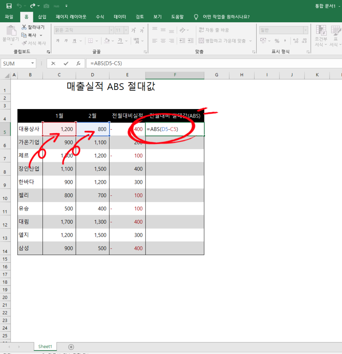Click the Cut (잘라내기) scissors icon
This screenshot has width=342, height=354.
pos(24,27)
